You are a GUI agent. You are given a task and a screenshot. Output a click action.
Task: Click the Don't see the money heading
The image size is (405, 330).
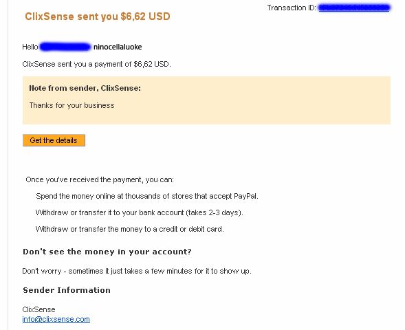click(x=107, y=252)
